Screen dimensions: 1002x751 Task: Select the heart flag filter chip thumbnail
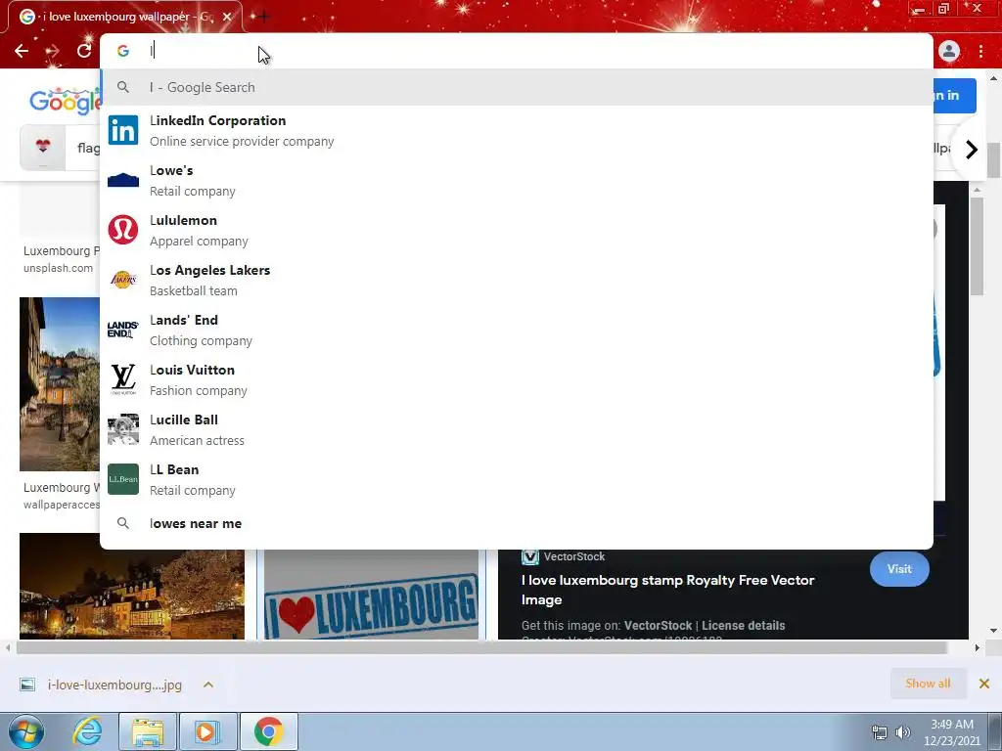point(43,148)
